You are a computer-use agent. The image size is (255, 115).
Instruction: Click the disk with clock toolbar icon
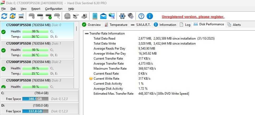[40, 16]
